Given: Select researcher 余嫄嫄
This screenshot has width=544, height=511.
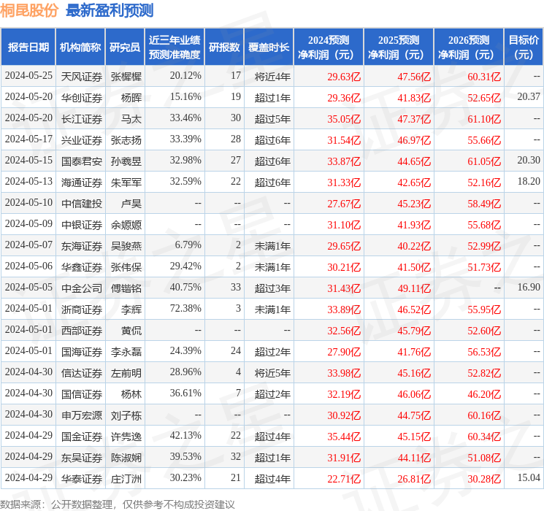Looking at the screenshot, I should click(126, 225).
